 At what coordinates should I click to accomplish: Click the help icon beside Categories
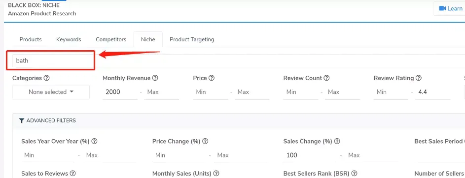46,78
